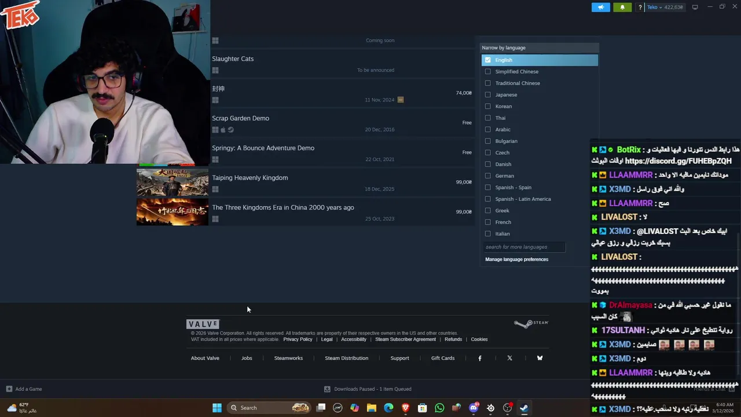Open Steam's X social icon
This screenshot has height=417, width=741.
click(509, 358)
